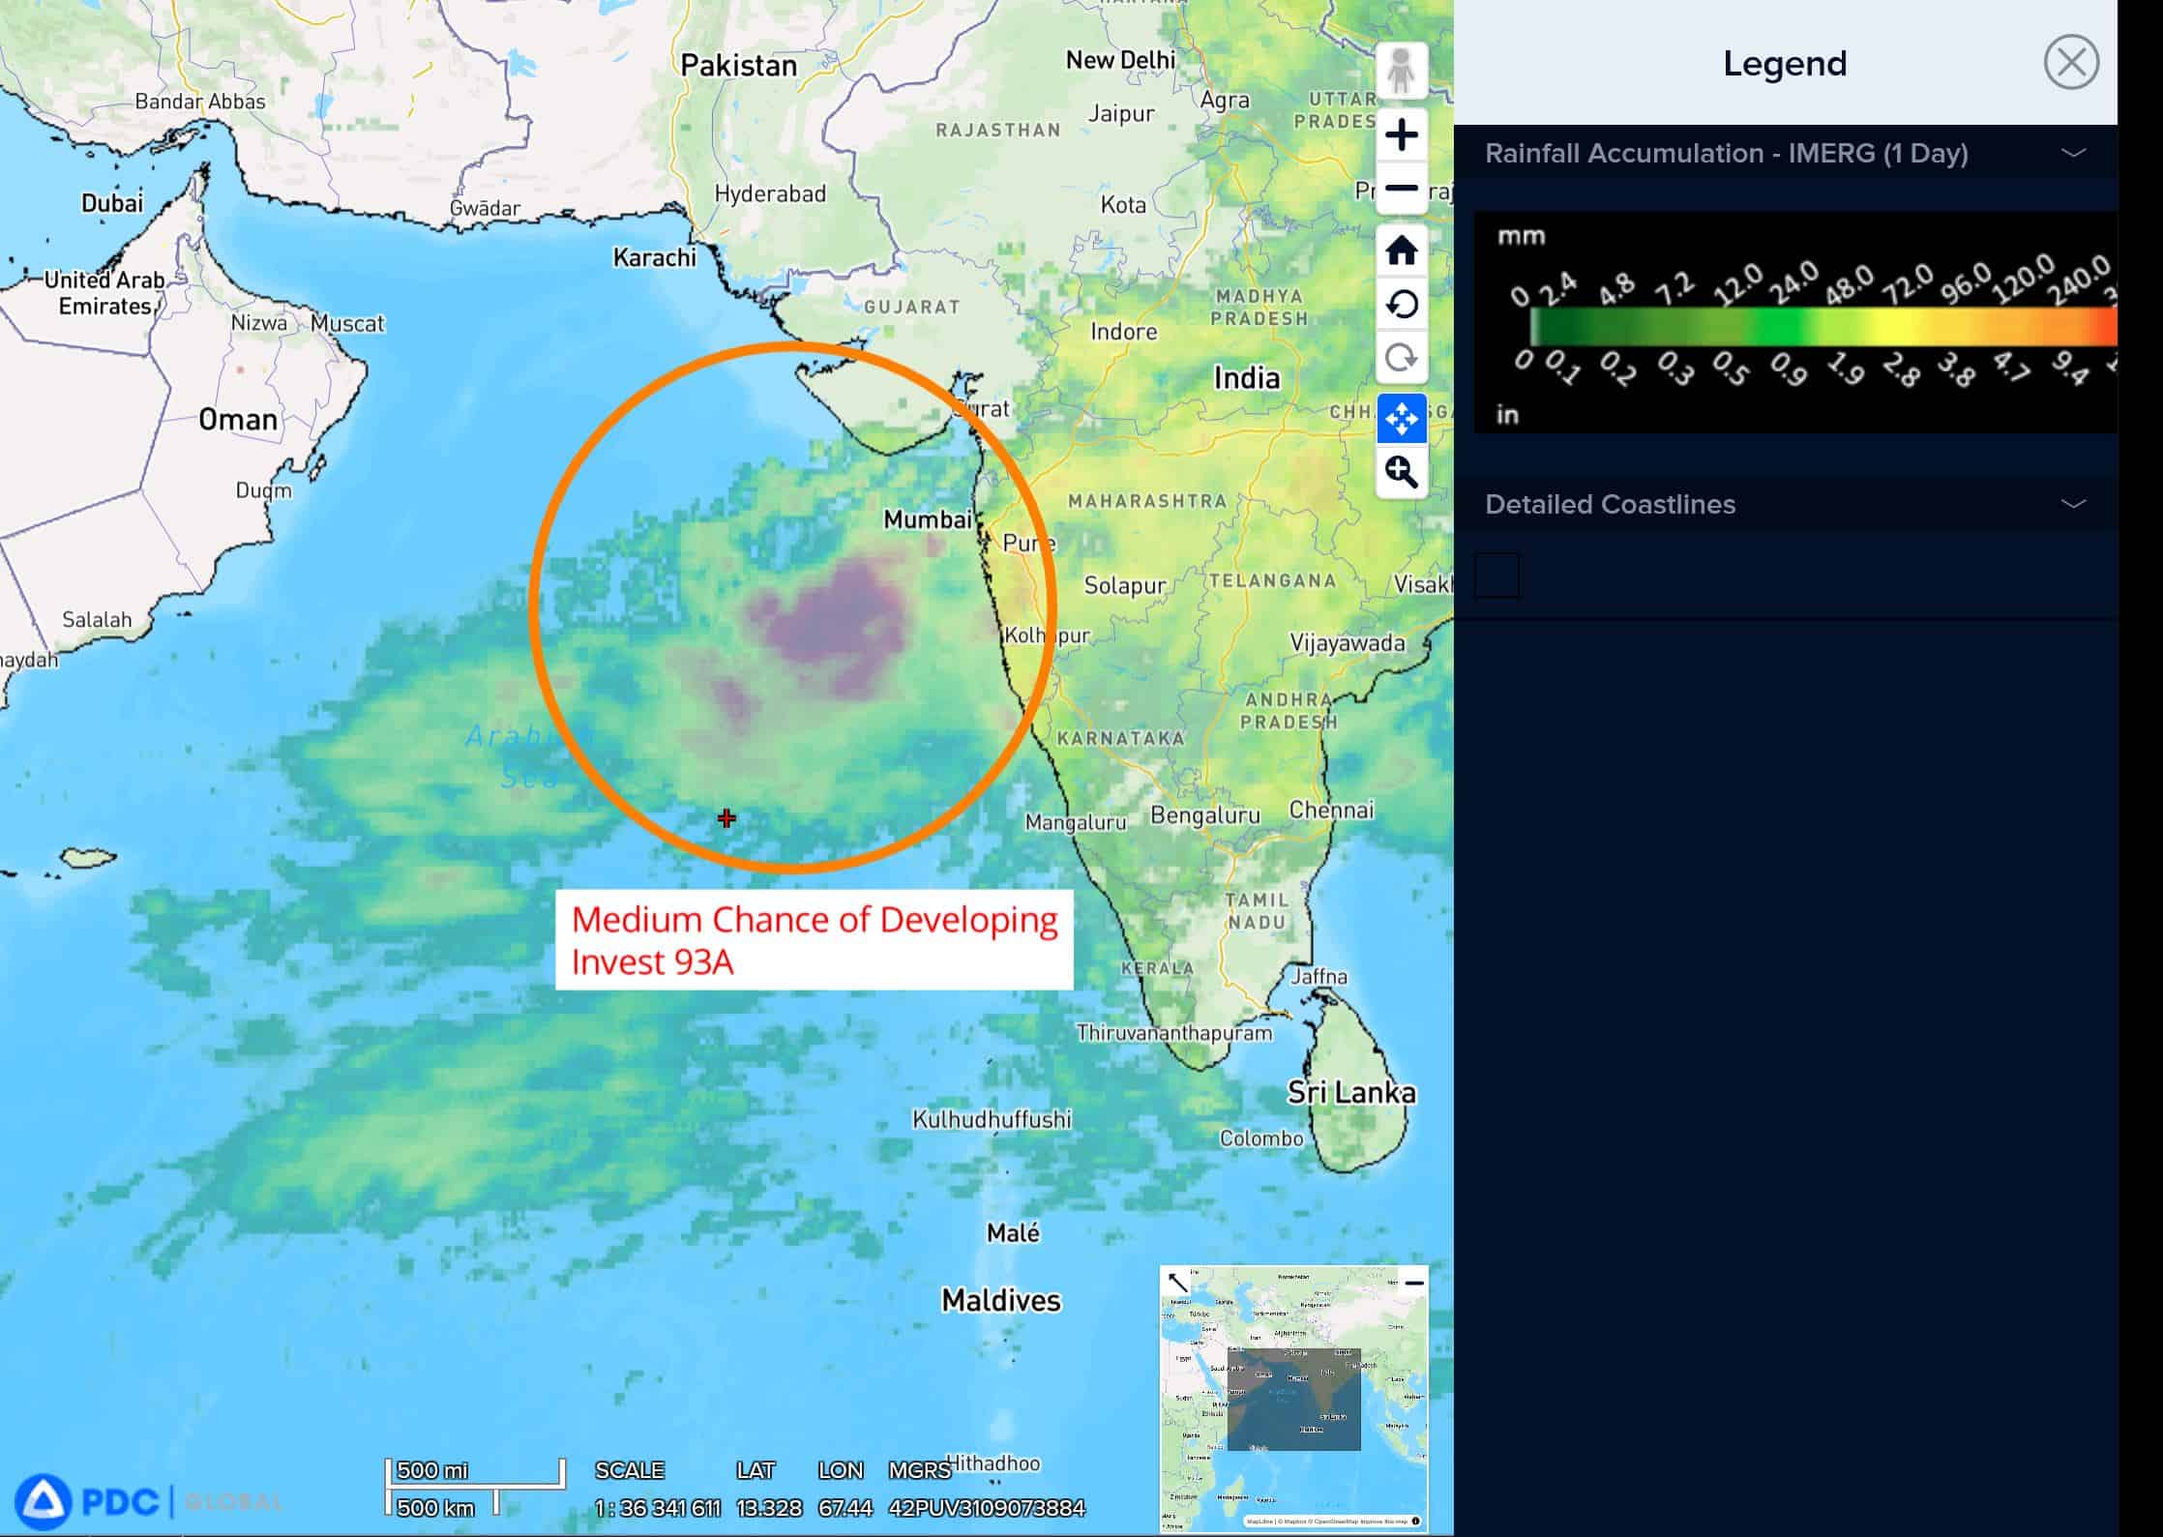Click the Solapur city label
This screenshot has width=2163, height=1537.
(x=1125, y=586)
